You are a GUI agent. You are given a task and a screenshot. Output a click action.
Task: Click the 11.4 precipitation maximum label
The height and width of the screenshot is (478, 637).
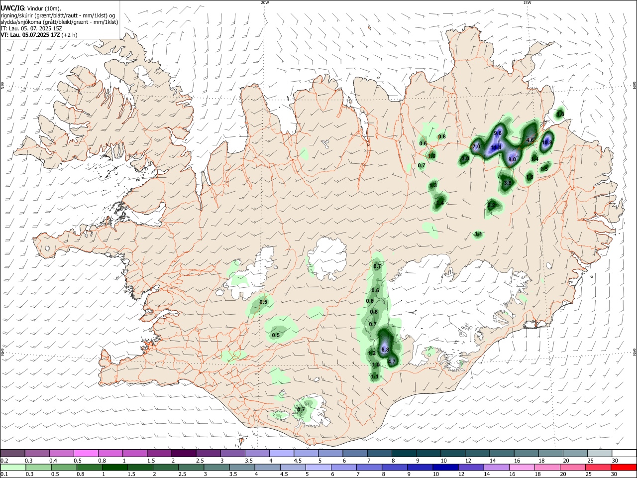tap(496, 148)
